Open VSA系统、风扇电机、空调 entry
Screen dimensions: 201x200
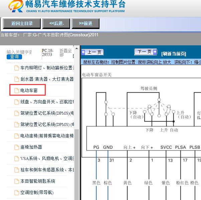tap(47, 159)
